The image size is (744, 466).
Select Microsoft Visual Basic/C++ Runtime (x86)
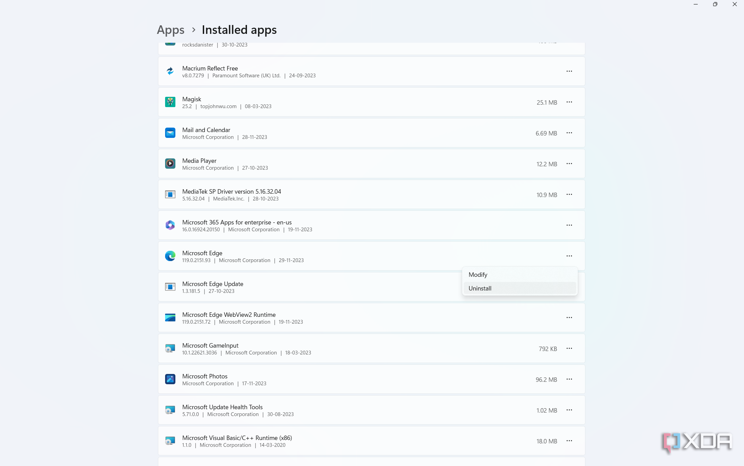(237, 438)
